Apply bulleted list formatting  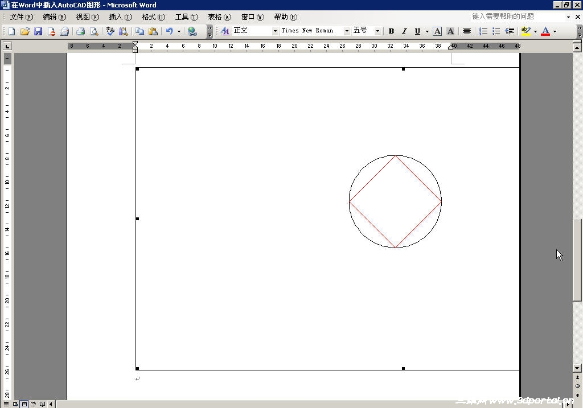(x=496, y=31)
